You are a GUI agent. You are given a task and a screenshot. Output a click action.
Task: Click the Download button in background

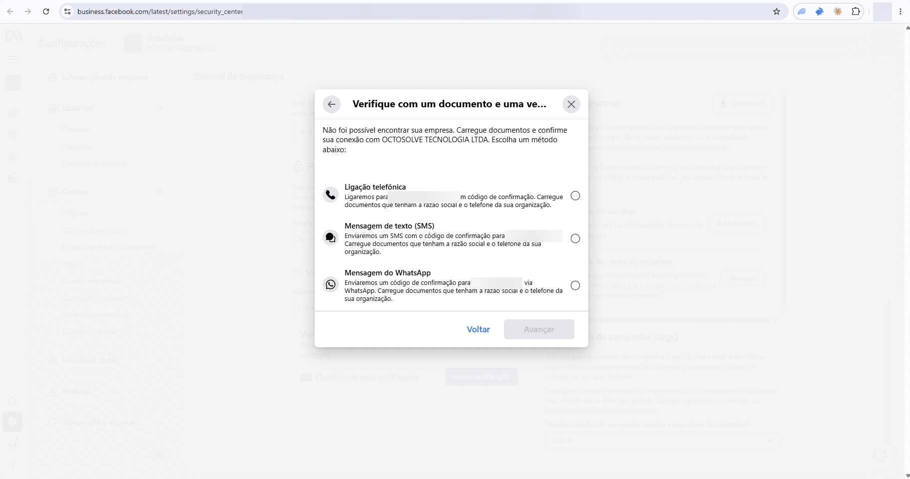pyautogui.click(x=742, y=103)
